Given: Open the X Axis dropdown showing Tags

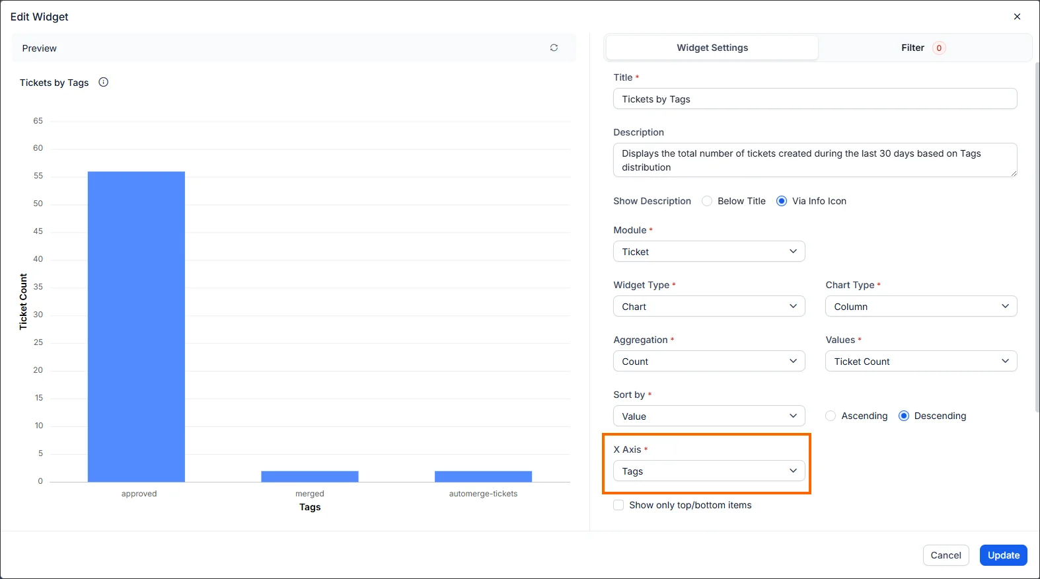Looking at the screenshot, I should (x=709, y=471).
